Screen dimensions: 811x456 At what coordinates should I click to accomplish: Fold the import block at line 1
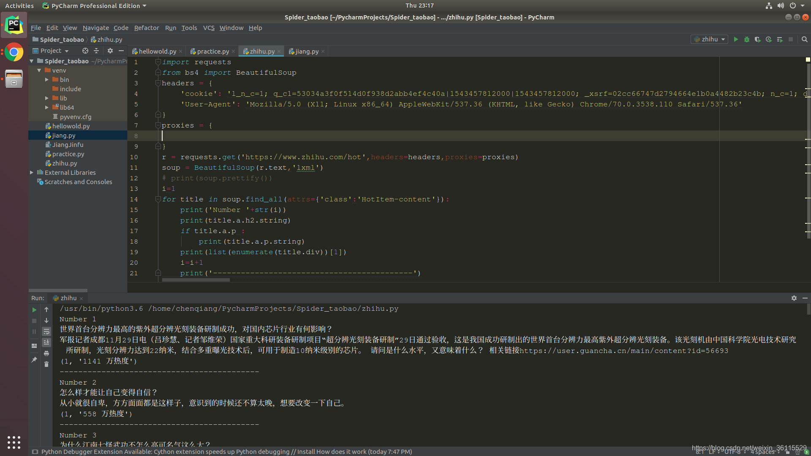(x=158, y=62)
